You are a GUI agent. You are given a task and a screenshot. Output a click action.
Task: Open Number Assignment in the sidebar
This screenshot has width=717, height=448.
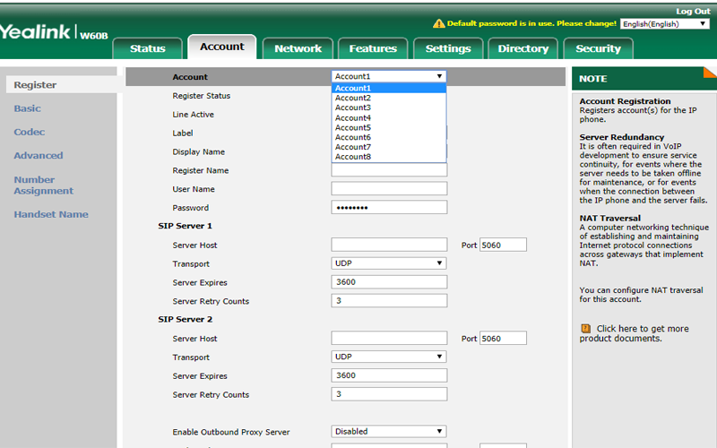(x=43, y=185)
